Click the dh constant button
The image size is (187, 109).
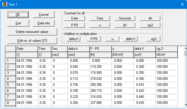[x=150, y=18]
